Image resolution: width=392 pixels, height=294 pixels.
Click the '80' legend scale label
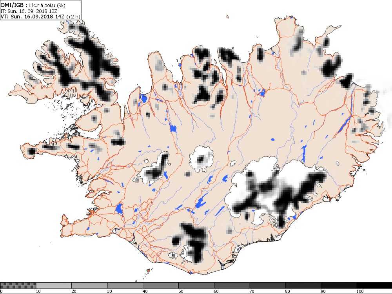tap(288, 291)
